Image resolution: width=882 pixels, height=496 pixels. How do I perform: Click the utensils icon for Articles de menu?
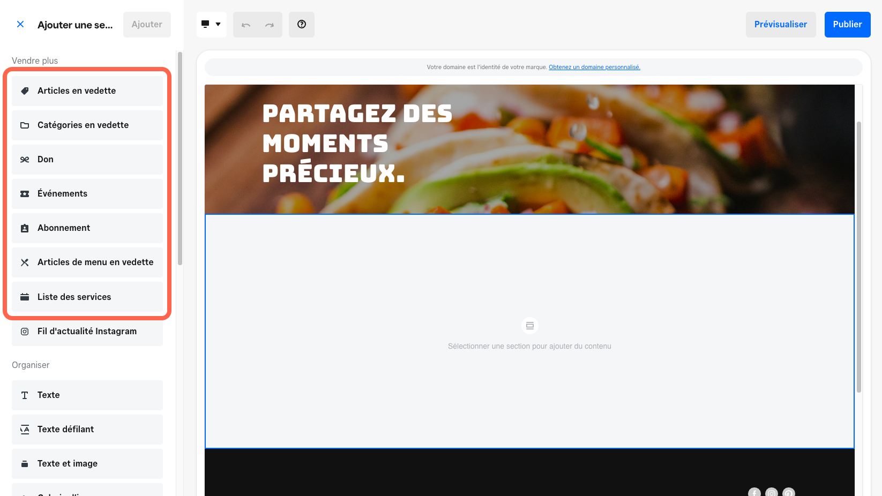[25, 262]
